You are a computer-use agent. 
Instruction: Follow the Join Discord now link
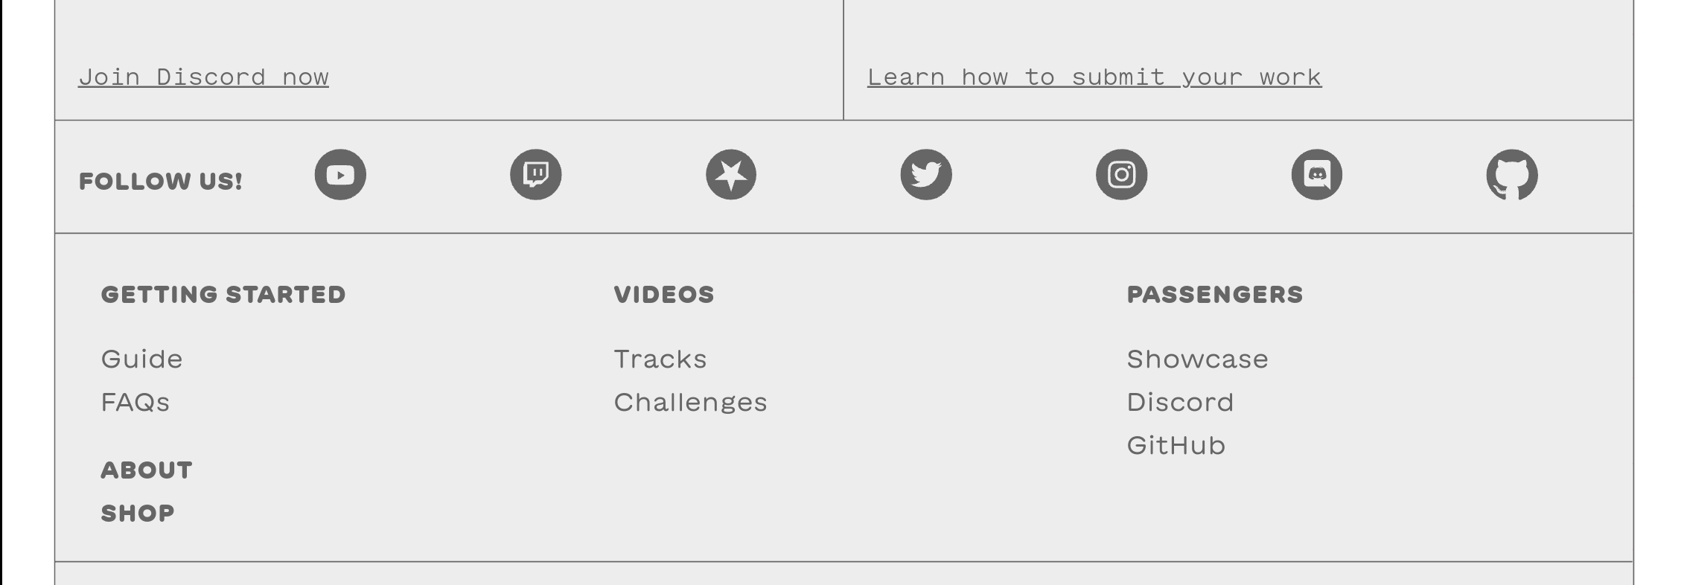click(203, 77)
